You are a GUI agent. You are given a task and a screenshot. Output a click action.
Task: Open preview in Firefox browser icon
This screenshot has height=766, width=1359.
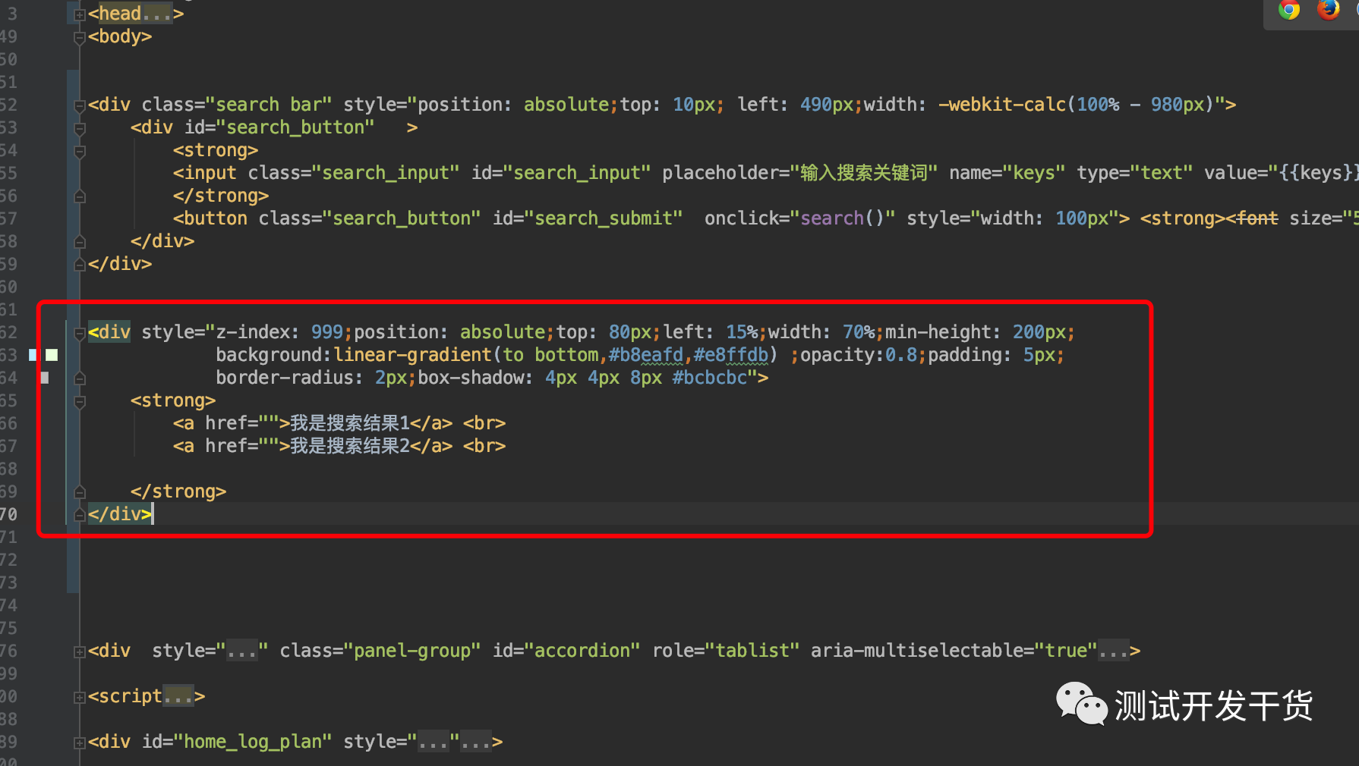coord(1329,9)
